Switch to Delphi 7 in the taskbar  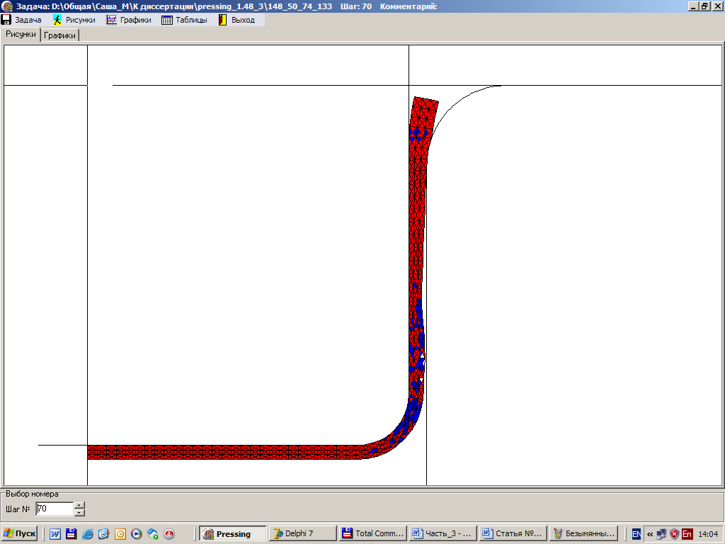[302, 533]
